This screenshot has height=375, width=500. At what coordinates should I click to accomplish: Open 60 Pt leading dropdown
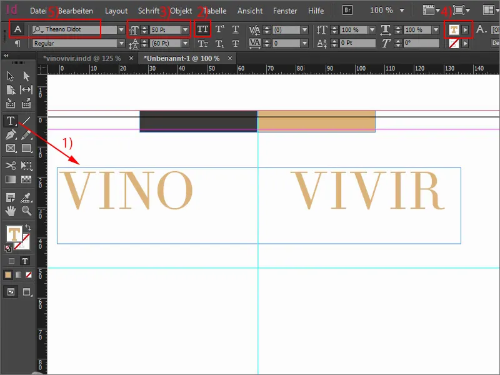click(x=185, y=43)
